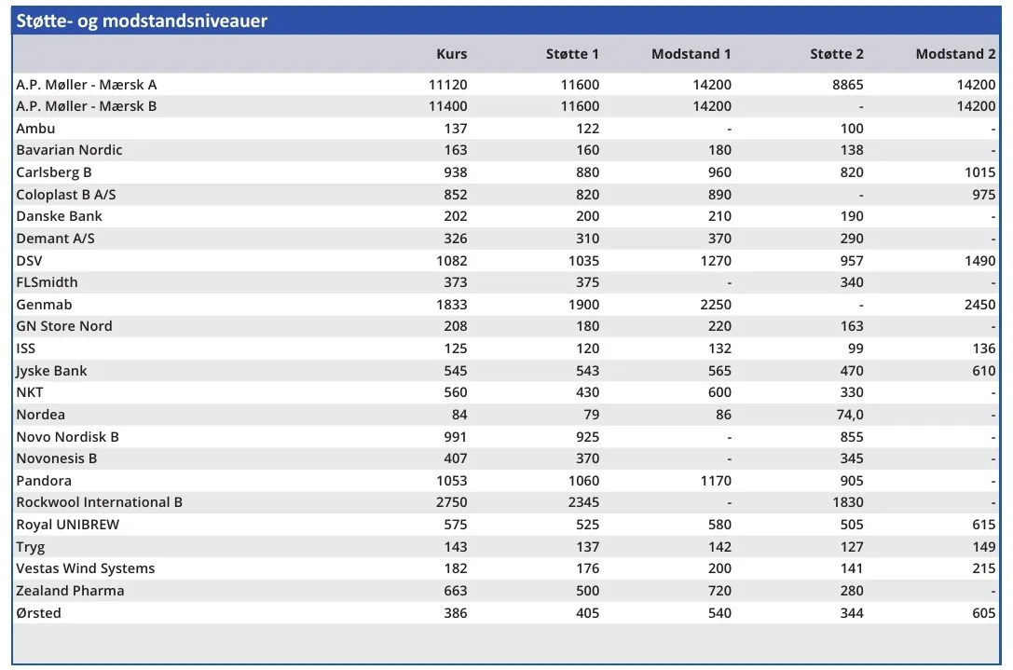Viewport: 1013px width, 670px height.
Task: Open the 'Novo Nordisk B' row
Action: [x=67, y=437]
